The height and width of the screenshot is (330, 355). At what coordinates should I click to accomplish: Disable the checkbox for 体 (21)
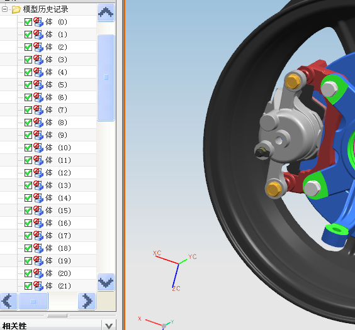[28, 286]
